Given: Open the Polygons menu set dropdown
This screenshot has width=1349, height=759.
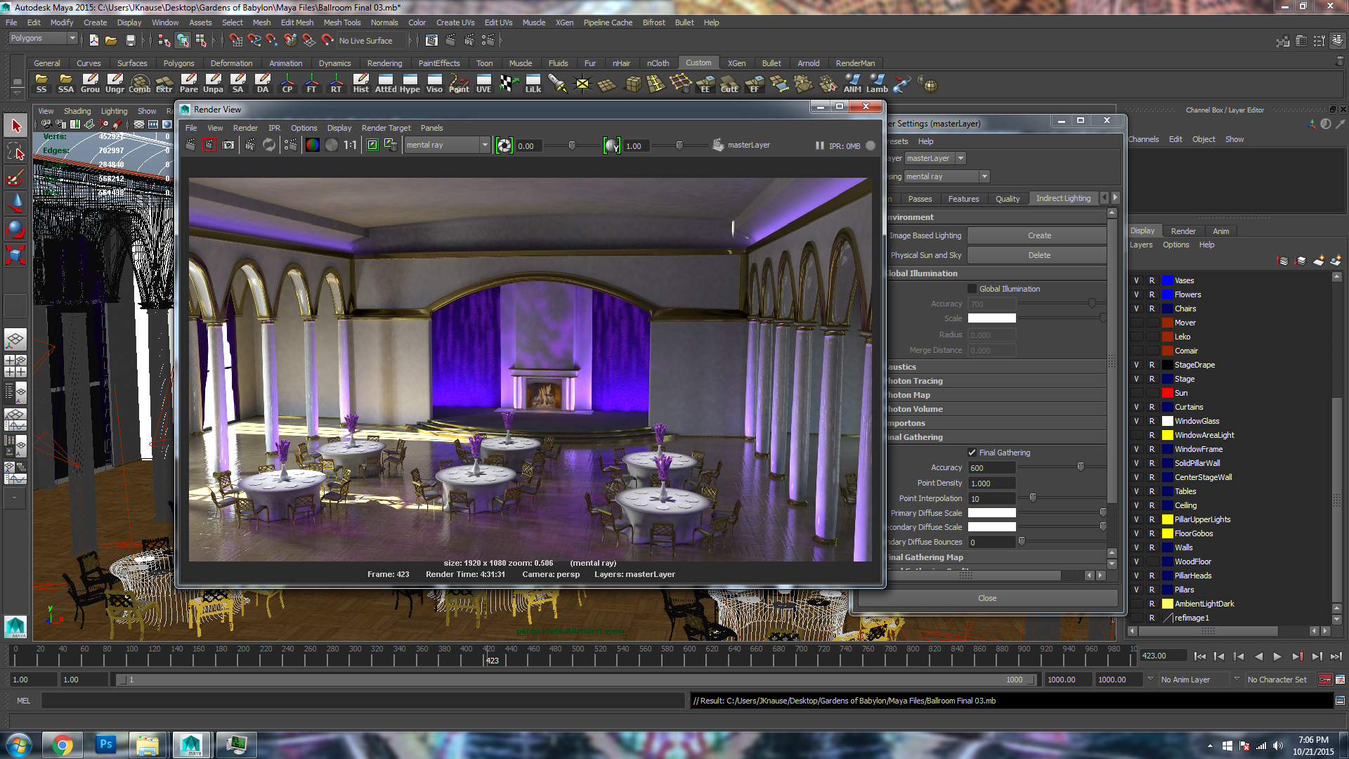Looking at the screenshot, I should 42,38.
